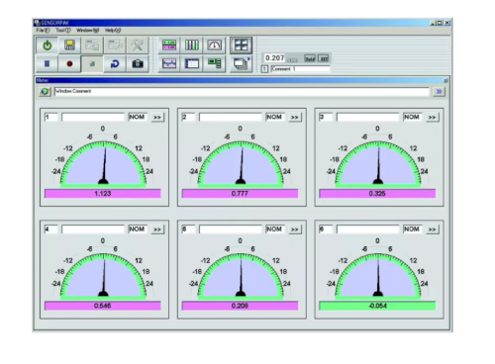Click the Comment 1 text field
Screen dimensions: 495x364
pyautogui.click(x=300, y=69)
